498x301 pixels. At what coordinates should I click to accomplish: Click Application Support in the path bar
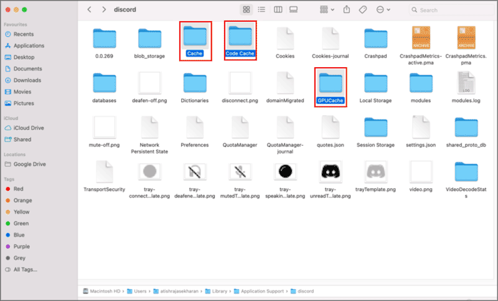tap(259, 291)
